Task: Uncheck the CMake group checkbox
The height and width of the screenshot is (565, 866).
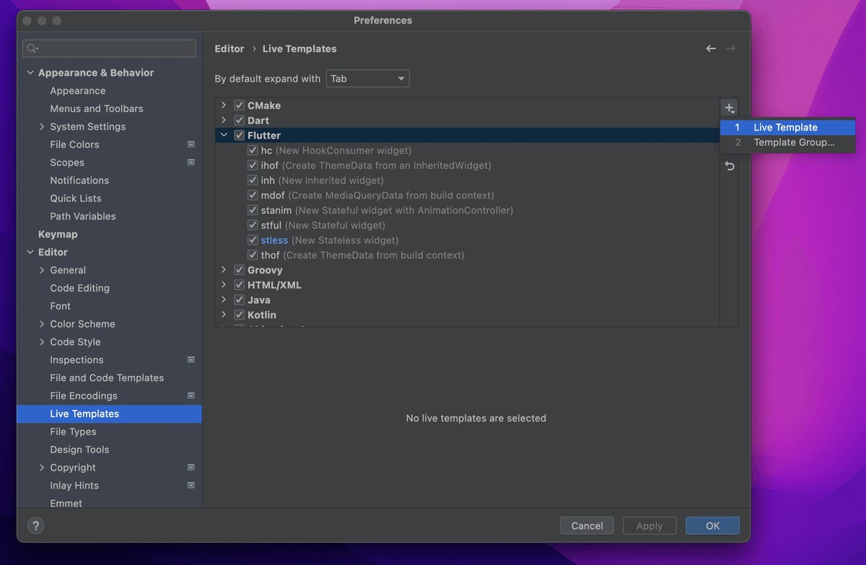Action: (x=240, y=105)
